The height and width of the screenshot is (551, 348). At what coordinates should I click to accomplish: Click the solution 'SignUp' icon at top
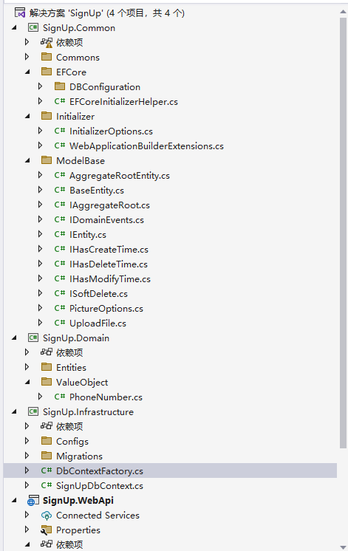tap(20, 13)
